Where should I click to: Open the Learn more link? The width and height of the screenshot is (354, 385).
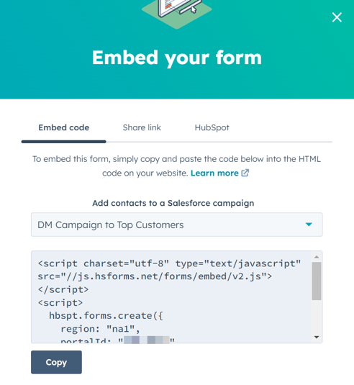(214, 173)
